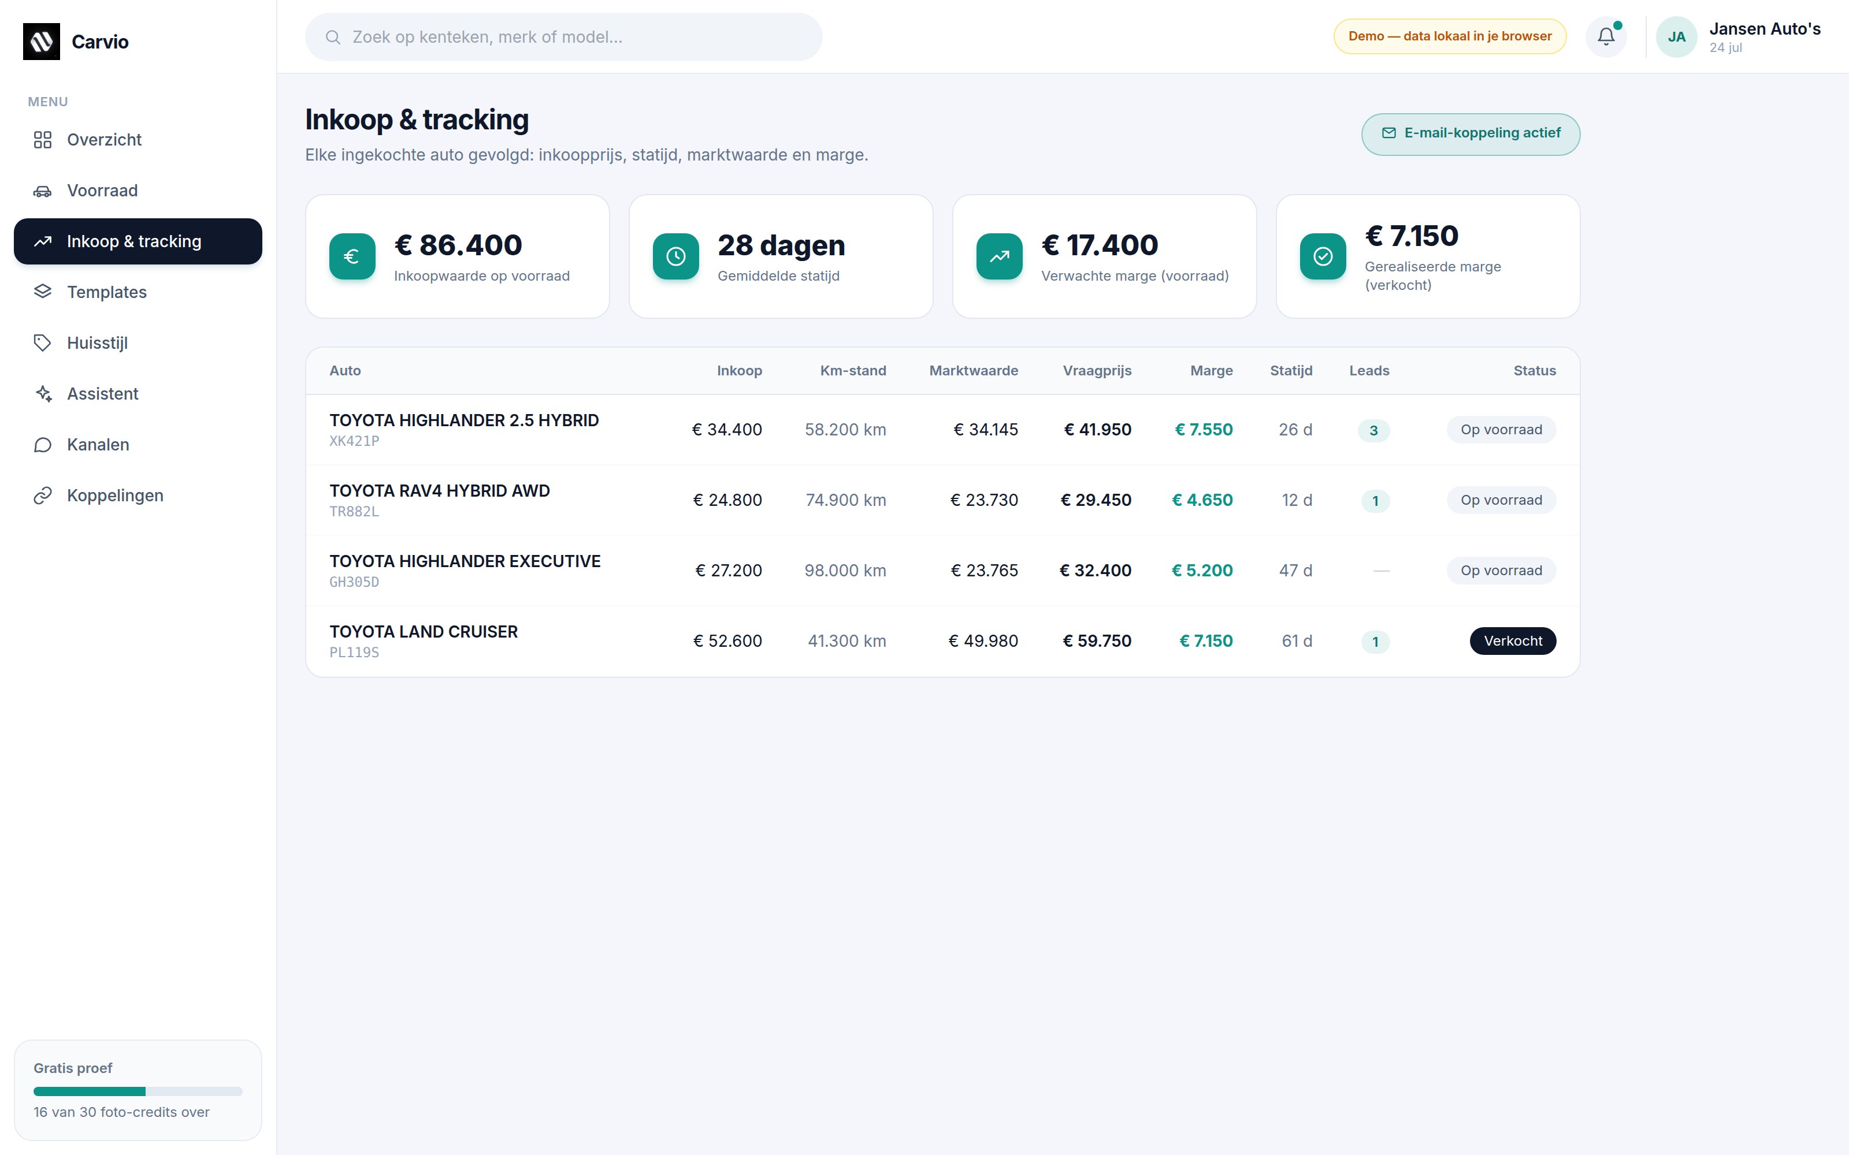
Task: Click the Marge column header
Action: [x=1211, y=371]
